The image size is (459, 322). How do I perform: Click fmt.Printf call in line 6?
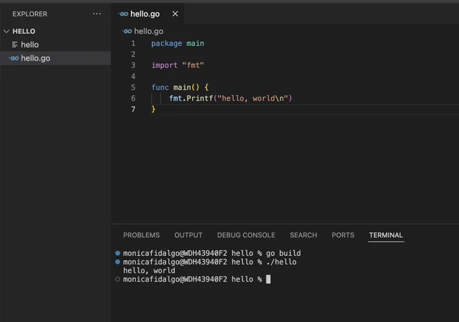point(191,98)
